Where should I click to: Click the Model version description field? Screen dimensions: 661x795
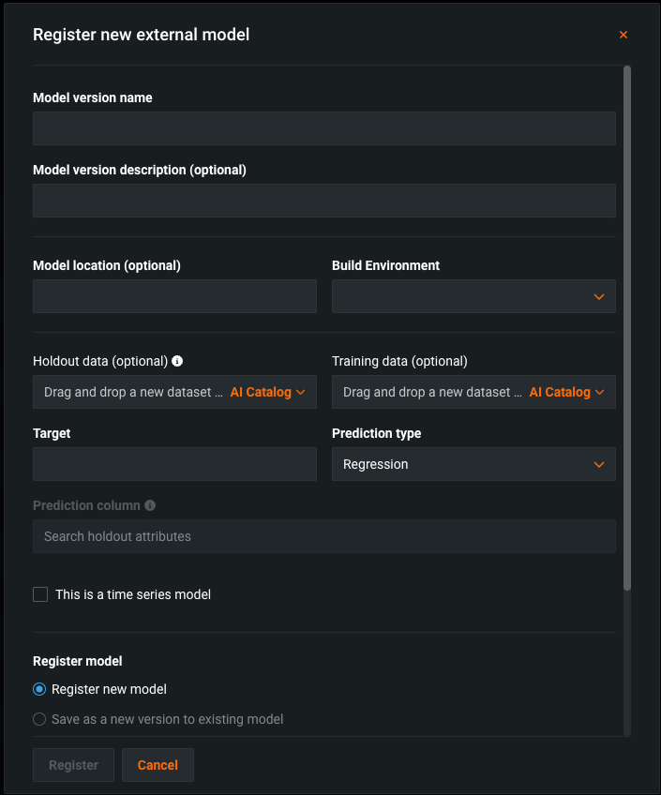323,201
